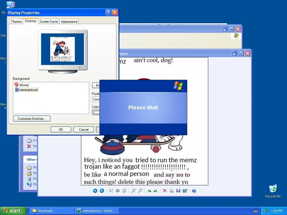Image resolution: width=287 pixels, height=215 pixels.
Task: Delete the picture using red X toolbar icon
Action: pyautogui.click(x=165, y=191)
